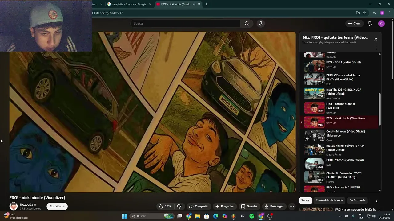The height and width of the screenshot is (221, 394).
Task: Close the FRO! nicki nicole tab
Action: tap(199, 4)
